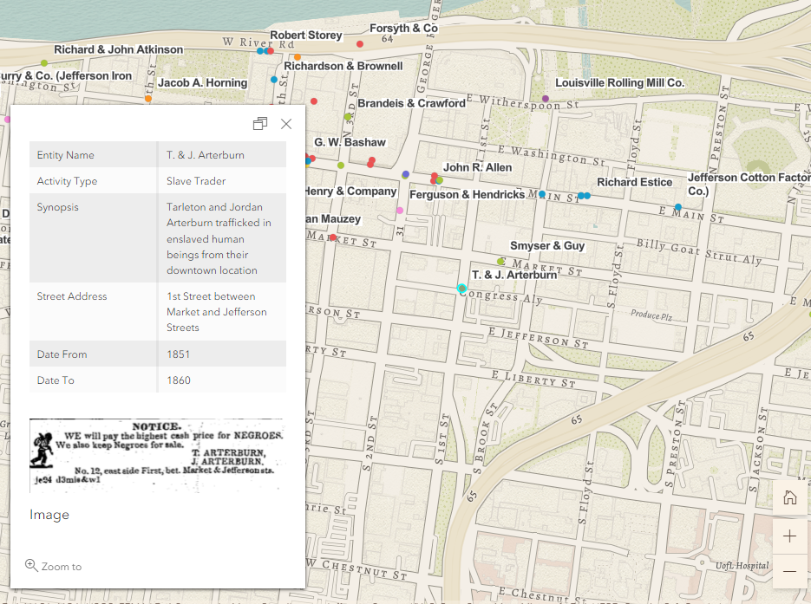Click the John R. Allen map label
Image resolution: width=811 pixels, height=604 pixels.
point(477,167)
